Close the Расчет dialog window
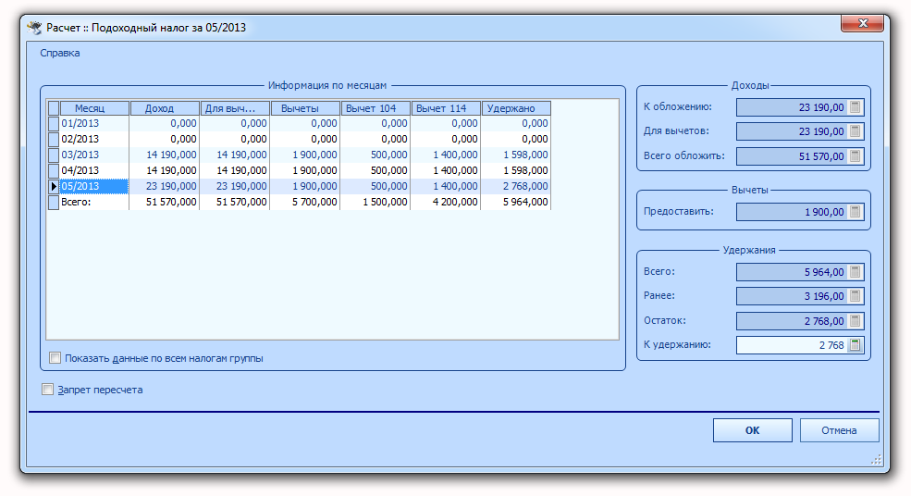The width and height of the screenshot is (911, 496). click(x=862, y=23)
